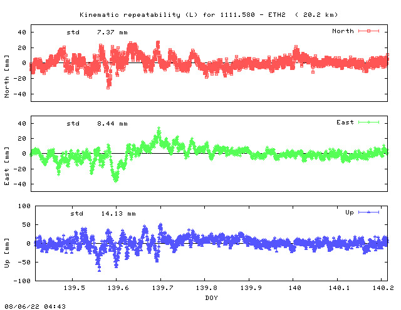Click the 'Up' legend text
Image resolution: width=401 pixels, height=310 pixels.
350,212
